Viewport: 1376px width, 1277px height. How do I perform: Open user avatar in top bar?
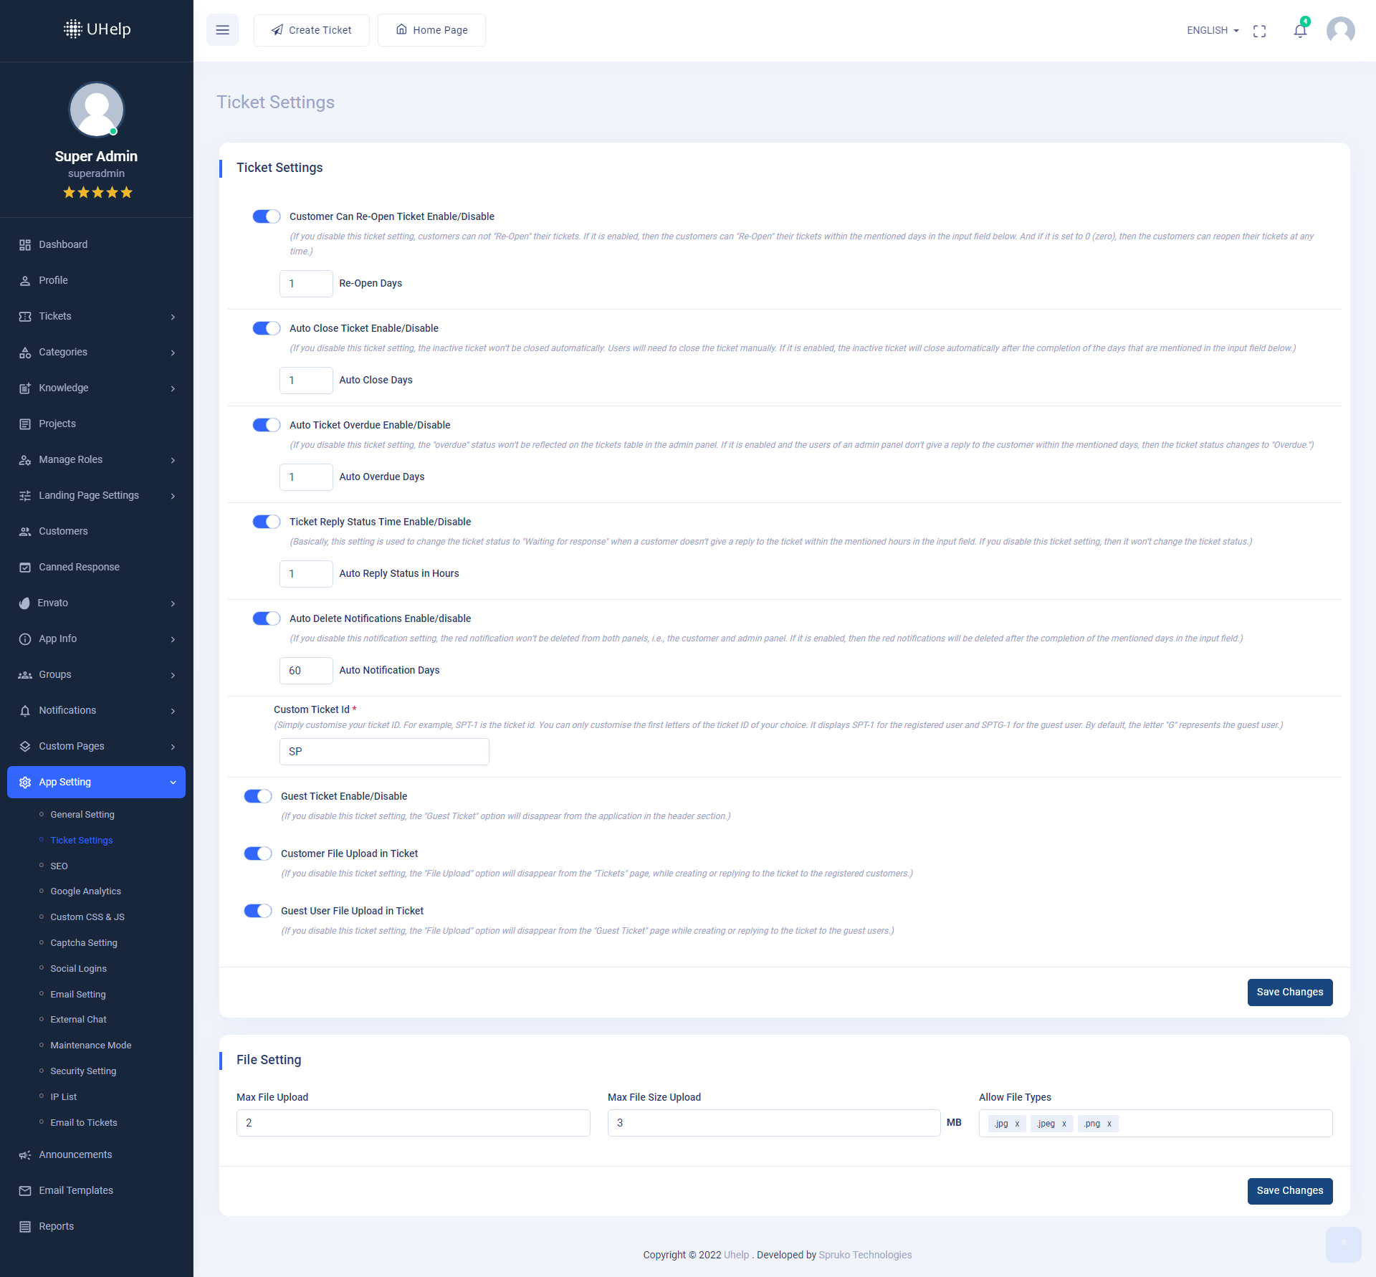tap(1340, 31)
